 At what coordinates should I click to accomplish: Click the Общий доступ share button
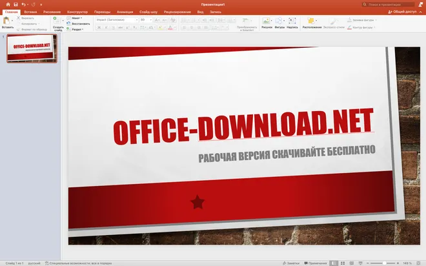[402, 12]
